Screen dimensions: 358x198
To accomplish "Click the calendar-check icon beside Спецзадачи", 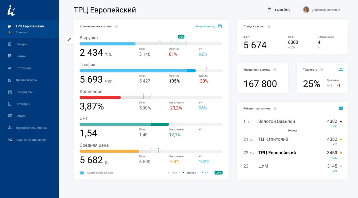I will tap(10, 92).
